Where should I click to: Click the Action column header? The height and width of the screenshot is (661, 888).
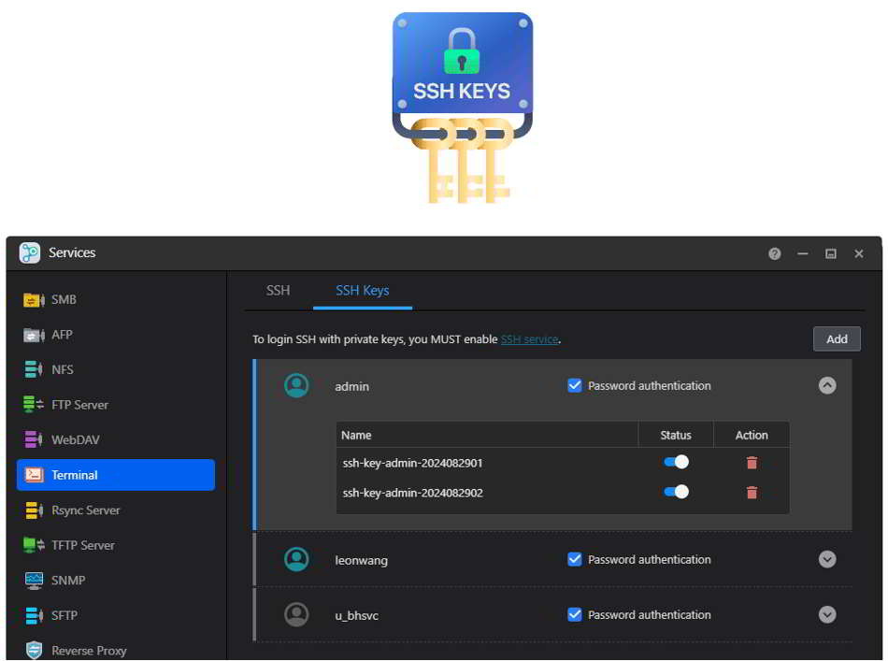(752, 435)
